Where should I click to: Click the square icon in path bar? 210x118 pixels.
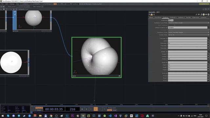[x=4, y=9]
